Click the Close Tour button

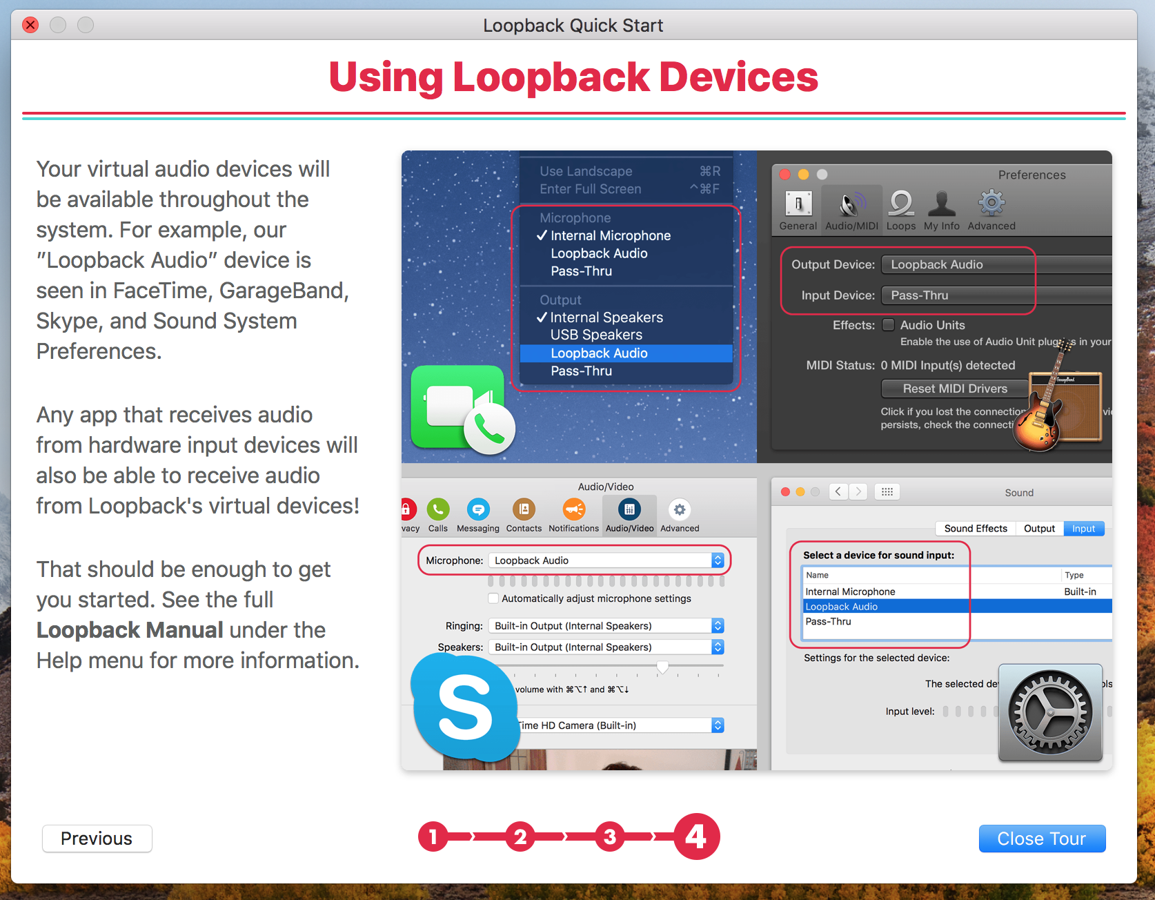1042,839
